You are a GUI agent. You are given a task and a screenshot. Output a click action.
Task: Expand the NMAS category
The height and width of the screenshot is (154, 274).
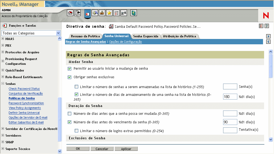3,39
